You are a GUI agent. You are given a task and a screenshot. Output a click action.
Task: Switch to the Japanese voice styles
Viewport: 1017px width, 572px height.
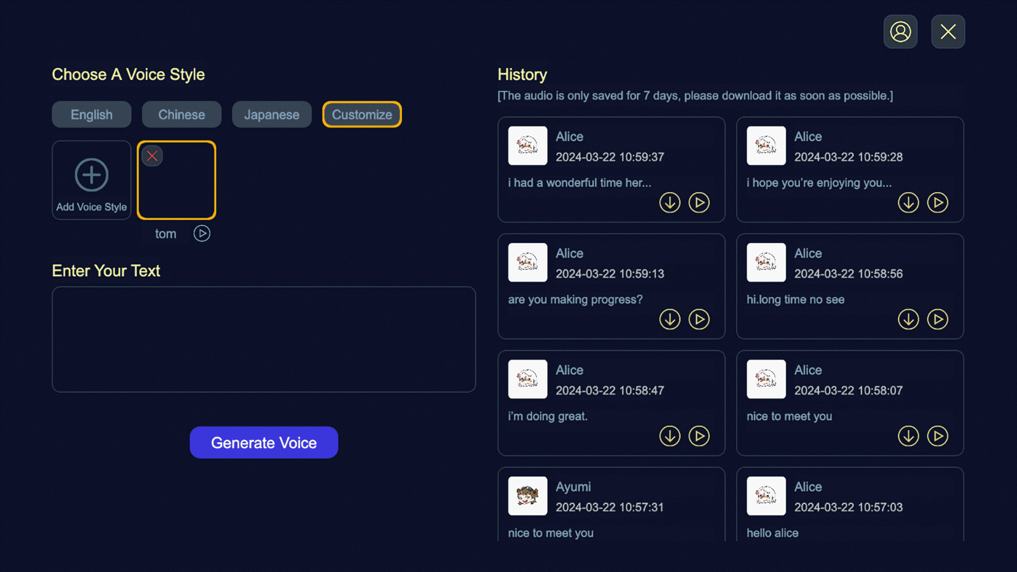(x=272, y=114)
